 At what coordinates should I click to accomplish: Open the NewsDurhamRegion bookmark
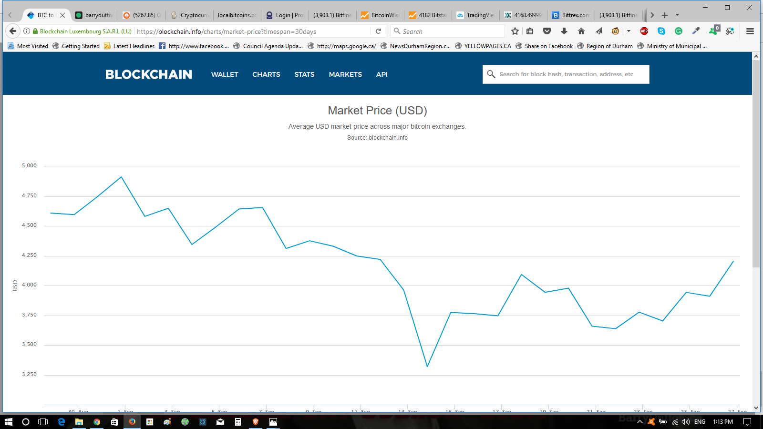tap(415, 46)
